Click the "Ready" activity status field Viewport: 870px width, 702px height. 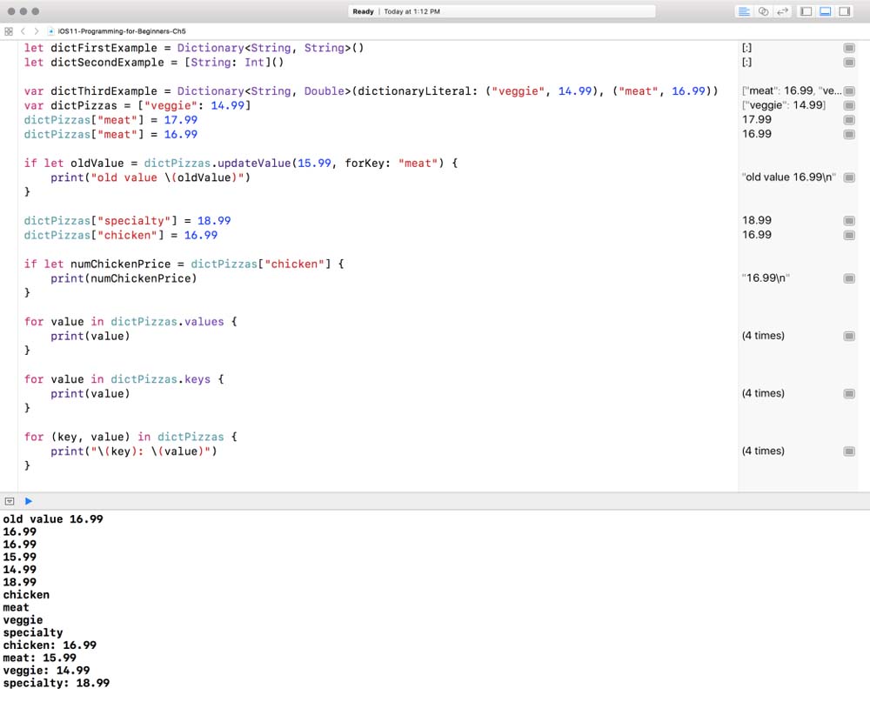click(363, 11)
